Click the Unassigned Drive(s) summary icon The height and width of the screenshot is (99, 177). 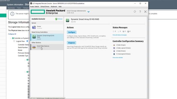[114, 54]
